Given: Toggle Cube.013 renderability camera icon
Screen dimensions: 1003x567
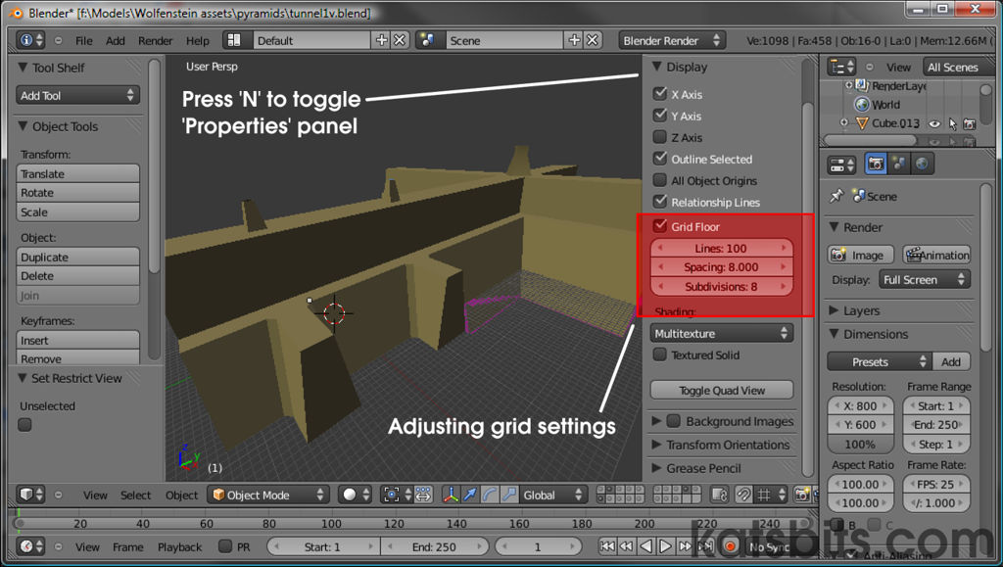Looking at the screenshot, I should pos(969,124).
